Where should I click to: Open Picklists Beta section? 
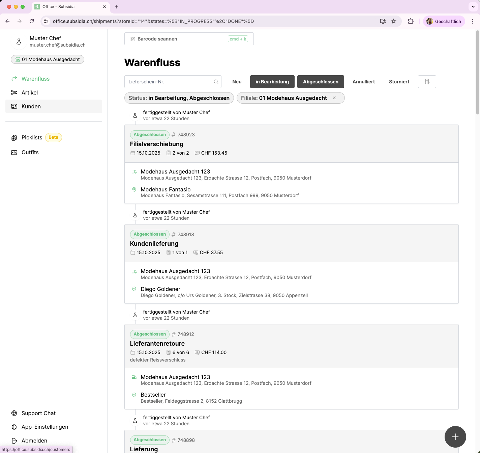[x=32, y=137]
